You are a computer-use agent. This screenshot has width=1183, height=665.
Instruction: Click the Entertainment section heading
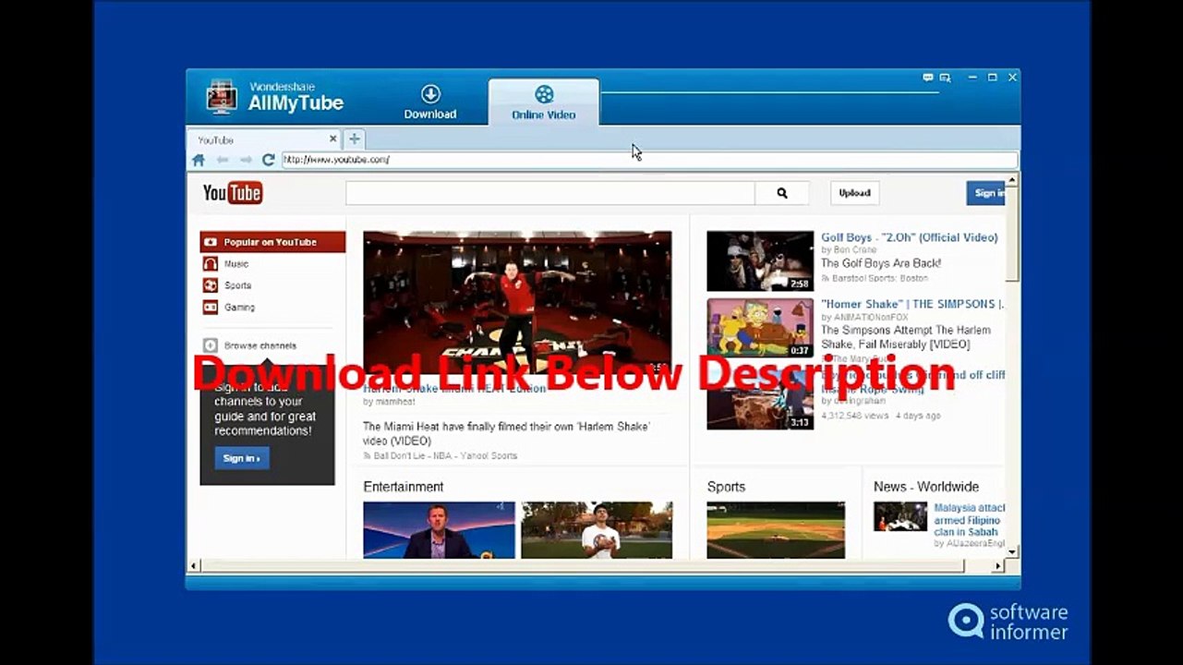coord(404,487)
